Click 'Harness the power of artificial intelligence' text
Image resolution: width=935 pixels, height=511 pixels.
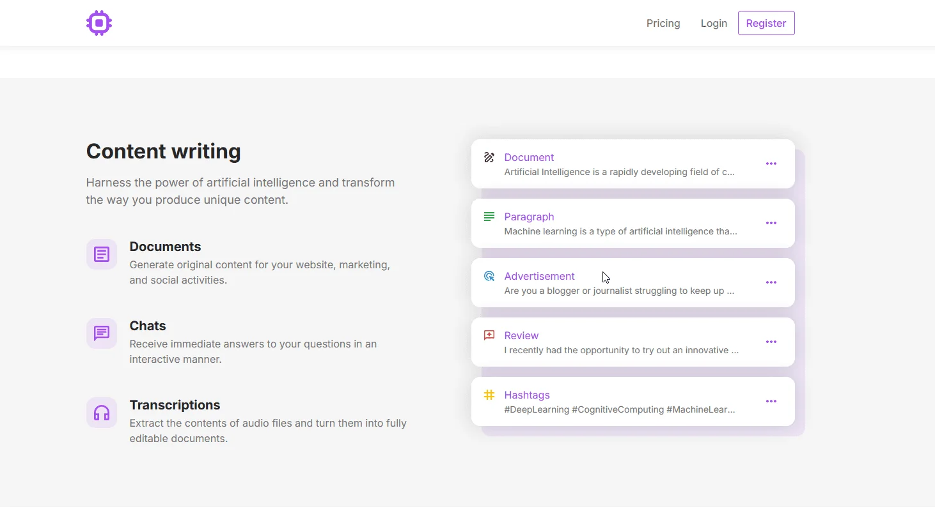[200, 183]
